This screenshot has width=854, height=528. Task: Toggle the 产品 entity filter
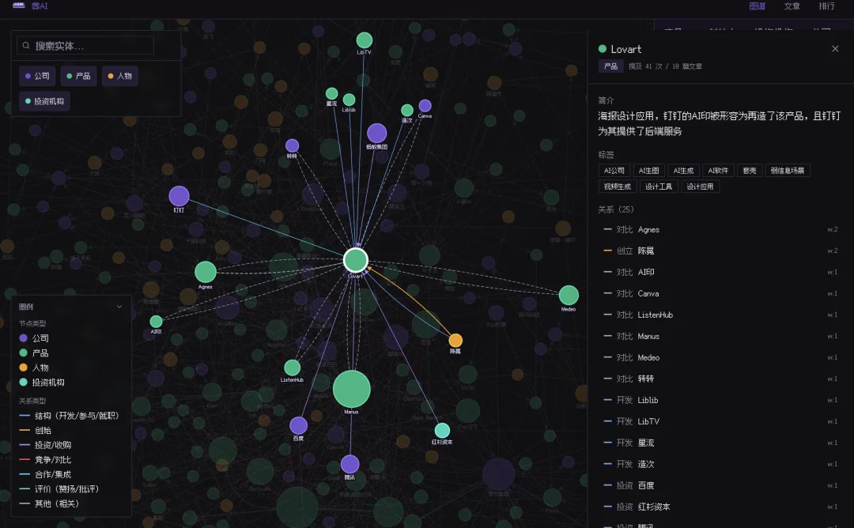point(78,77)
